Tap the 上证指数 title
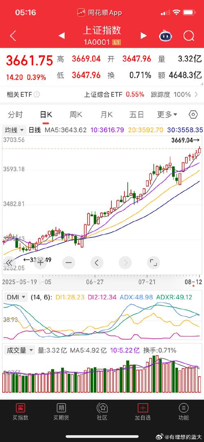Image resolution: width=204 pixels, height=442 pixels. click(x=102, y=30)
